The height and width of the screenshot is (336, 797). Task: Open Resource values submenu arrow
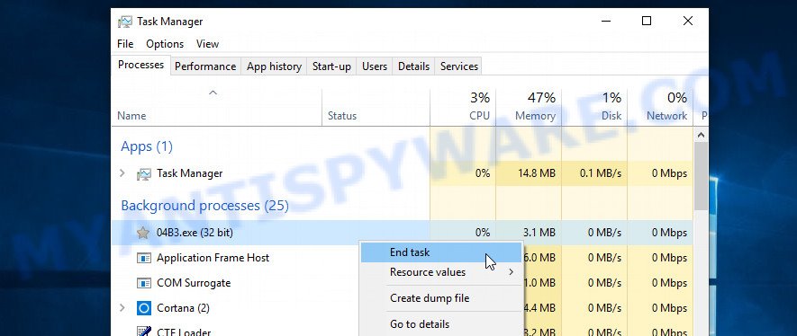[511, 272]
